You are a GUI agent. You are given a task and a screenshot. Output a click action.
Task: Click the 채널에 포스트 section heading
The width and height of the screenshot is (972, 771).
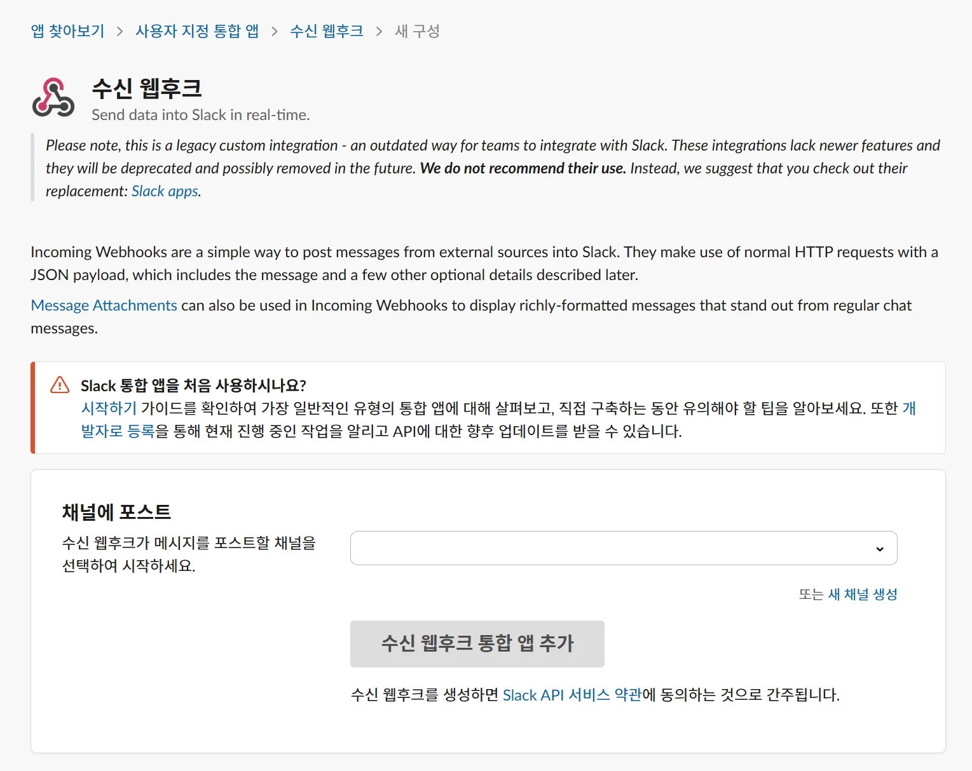coord(116,512)
